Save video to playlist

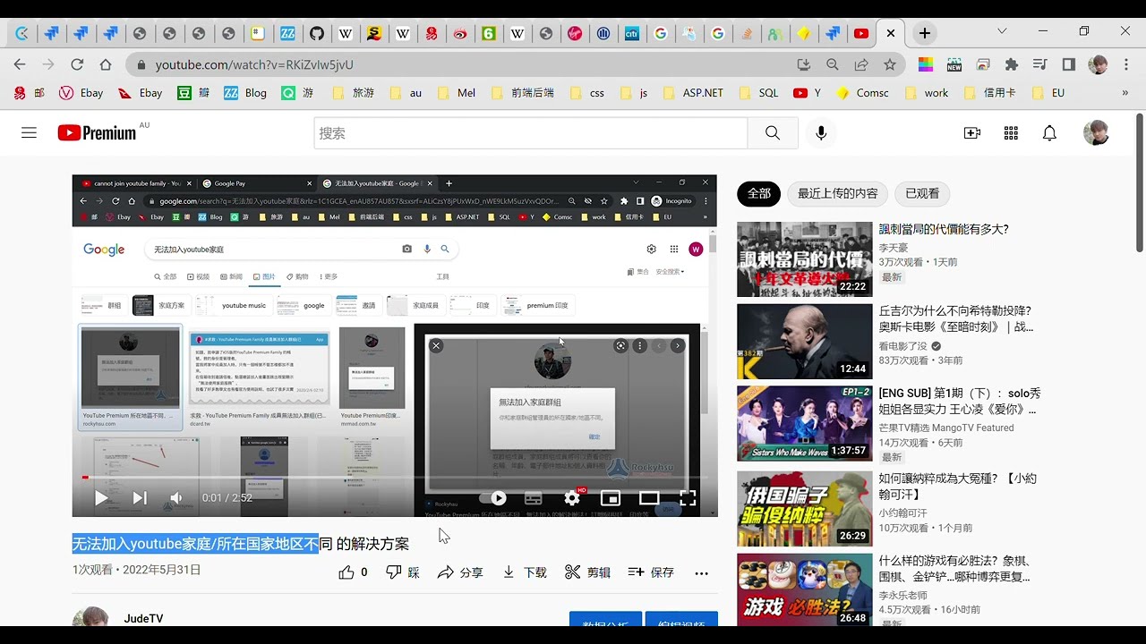tap(651, 572)
